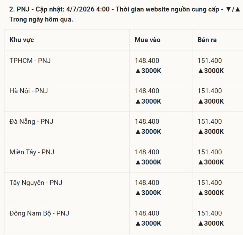Select the Hà Nội - PNJ row label
The image size is (243, 235).
tap(29, 91)
